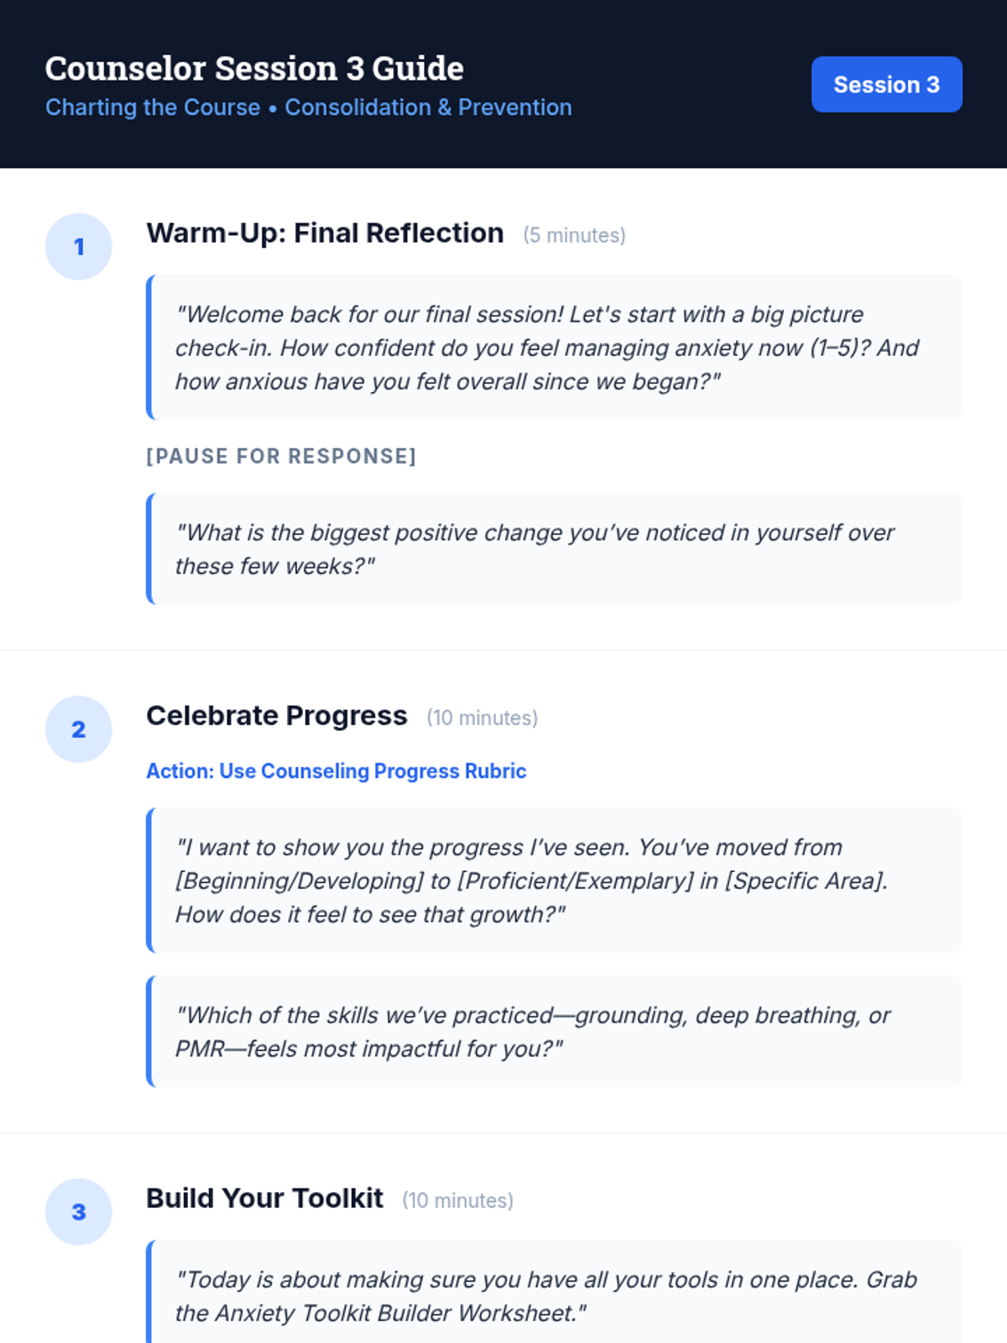Click the 5 minutes duration label
Viewport: 1007px width, 1343px height.
[x=574, y=236]
